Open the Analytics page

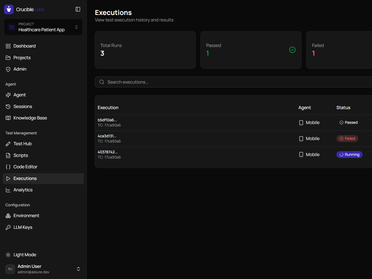43,190
